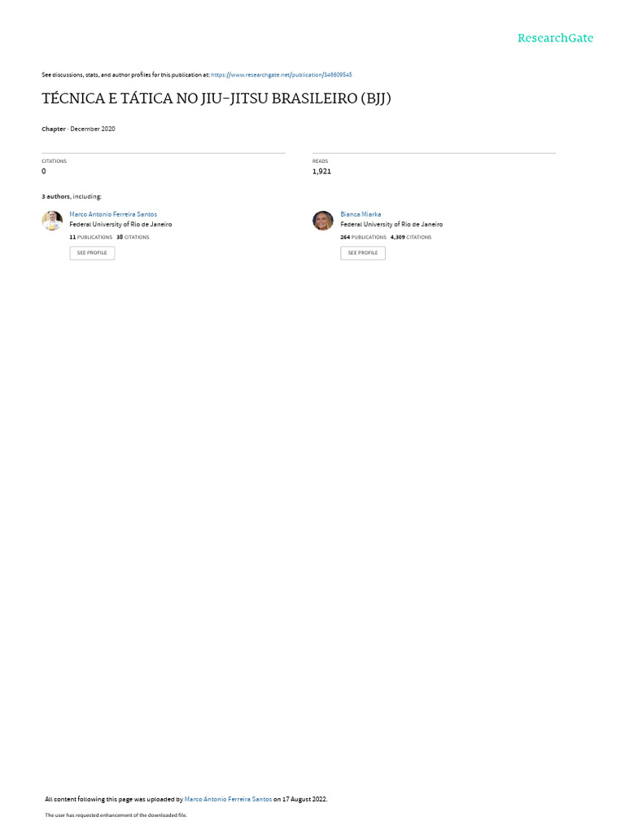Click Bianca's 4,309 citations count
Screen dimensions: 625x834
click(x=411, y=237)
